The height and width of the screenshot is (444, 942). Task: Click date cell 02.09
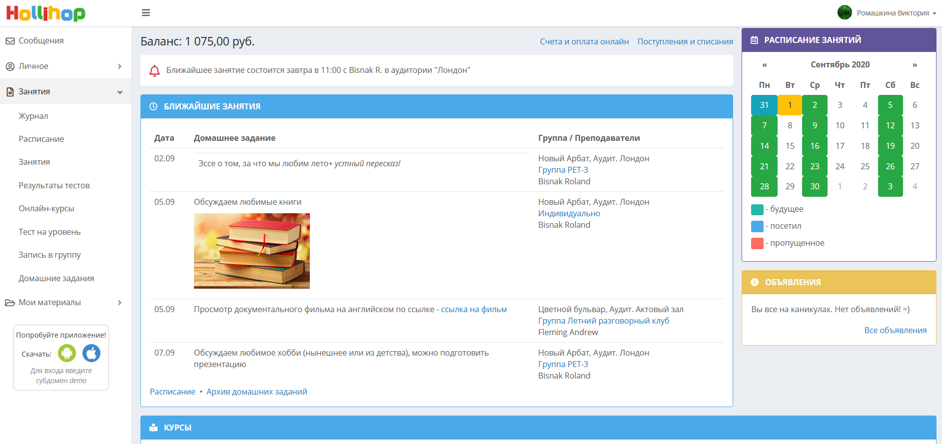(x=164, y=158)
